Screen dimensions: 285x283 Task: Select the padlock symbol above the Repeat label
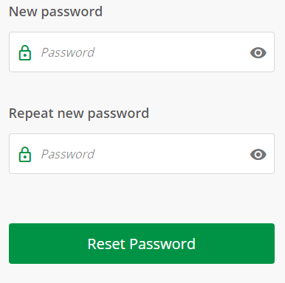pos(25,52)
